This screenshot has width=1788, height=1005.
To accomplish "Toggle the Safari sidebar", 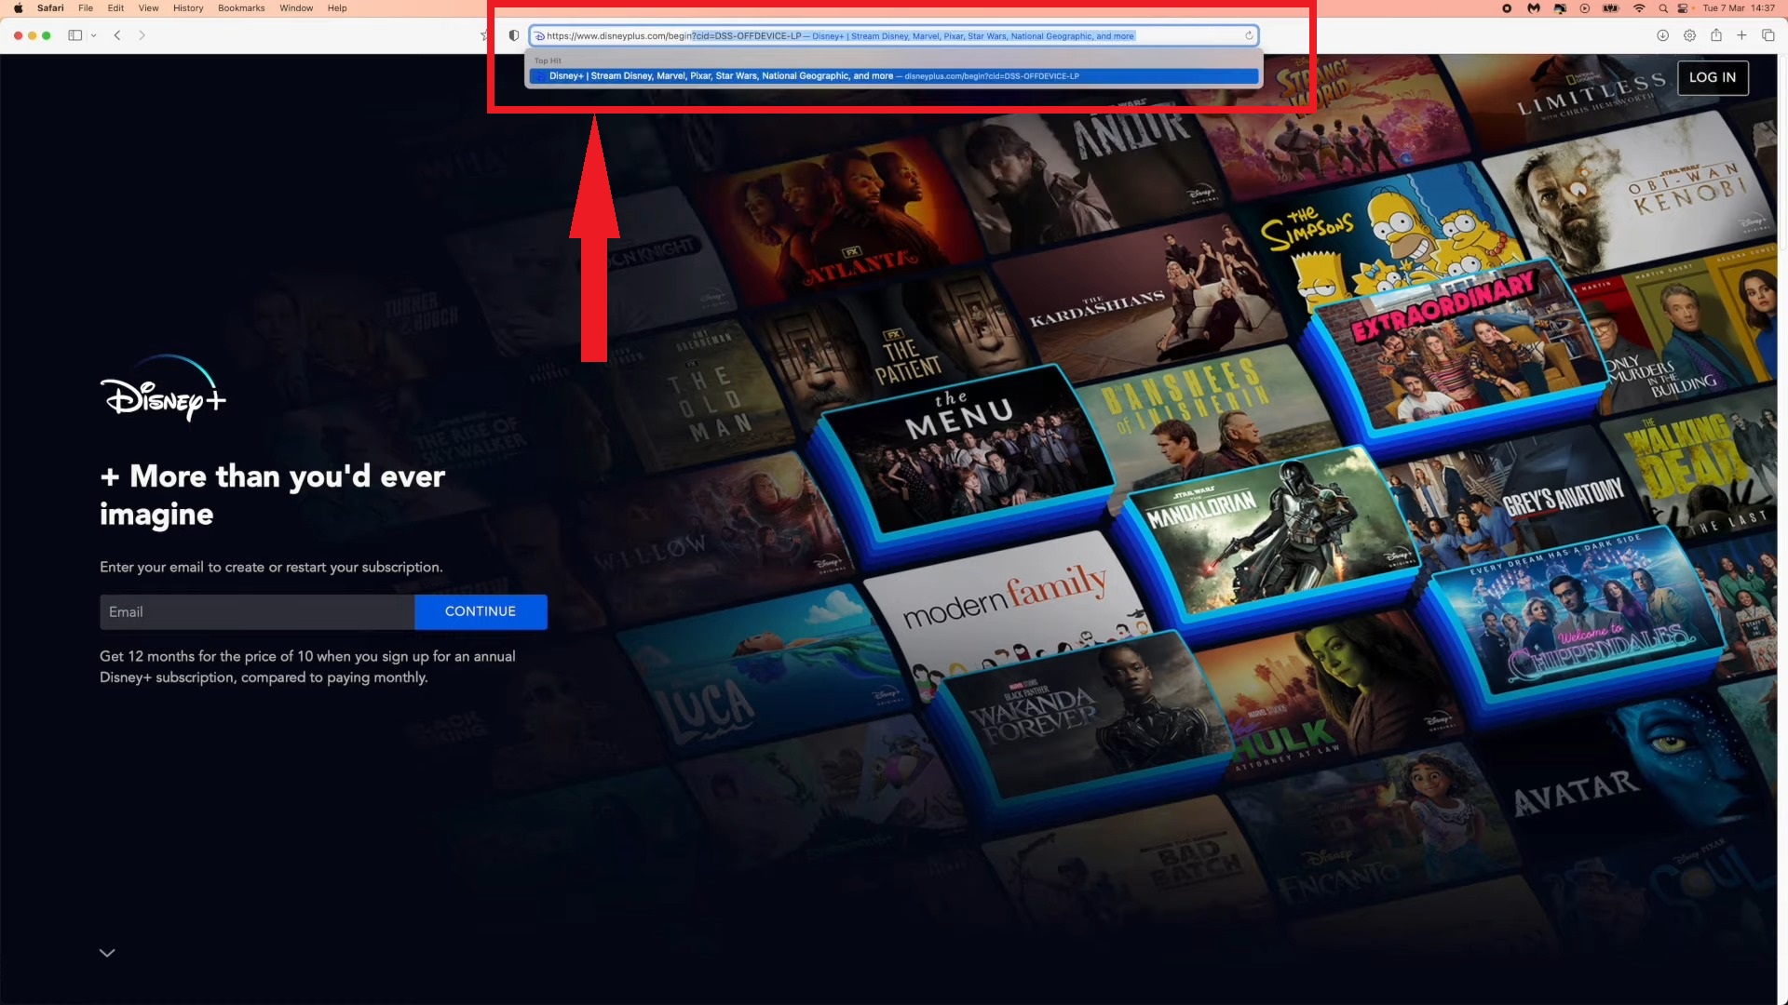I will point(75,35).
